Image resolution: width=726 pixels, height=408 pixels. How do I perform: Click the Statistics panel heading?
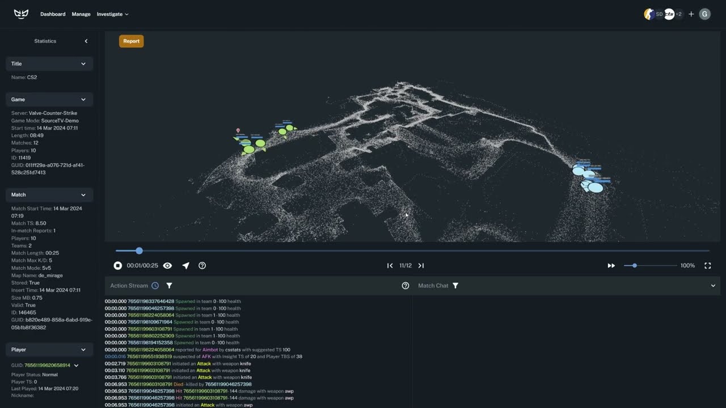[45, 41]
